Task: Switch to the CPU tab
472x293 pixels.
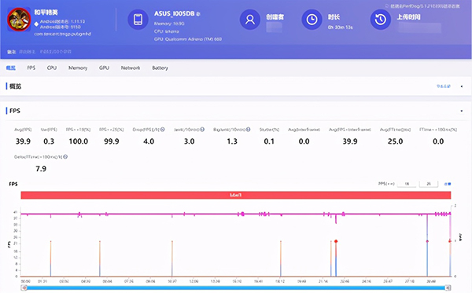Action: (52, 68)
